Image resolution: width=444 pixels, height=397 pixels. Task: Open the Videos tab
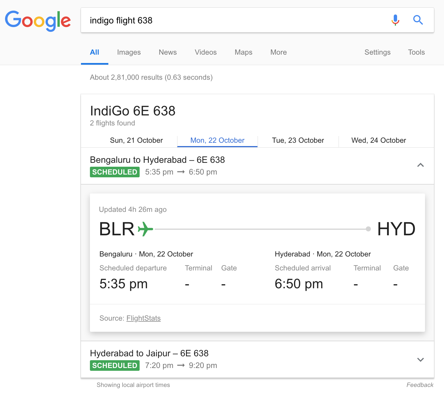pyautogui.click(x=206, y=52)
